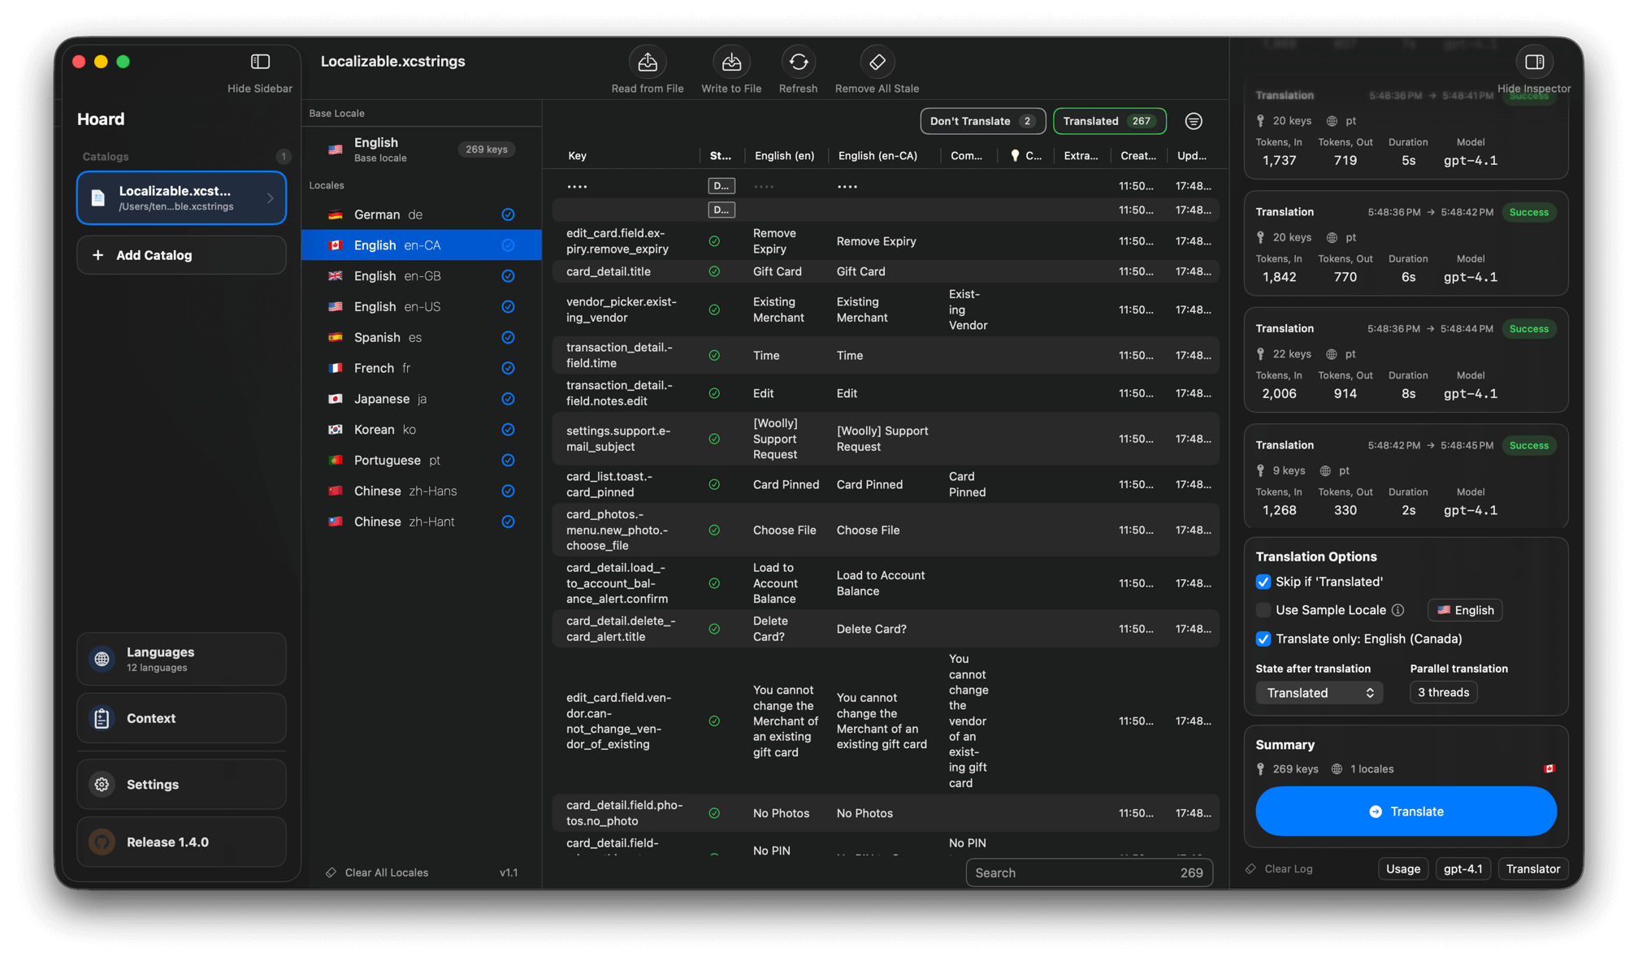The image size is (1638, 961).
Task: Click the Read from File icon
Action: tap(647, 63)
